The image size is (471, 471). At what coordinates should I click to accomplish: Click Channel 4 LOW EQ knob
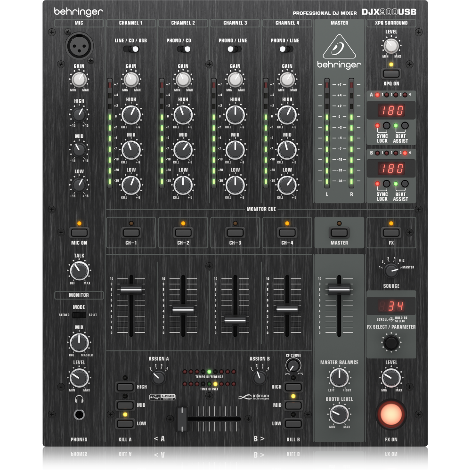tap(287, 185)
